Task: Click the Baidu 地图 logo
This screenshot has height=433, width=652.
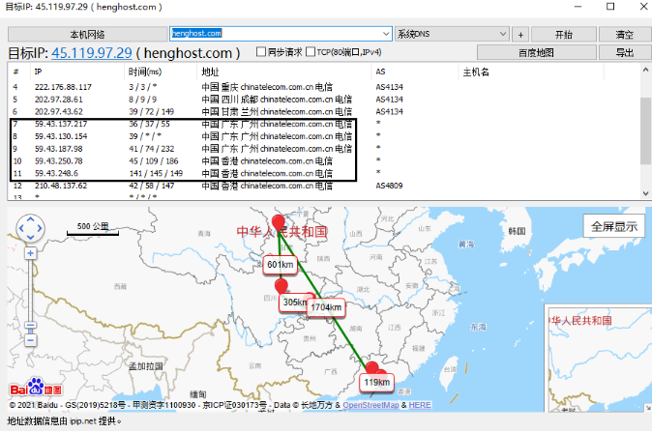Action: point(36,388)
